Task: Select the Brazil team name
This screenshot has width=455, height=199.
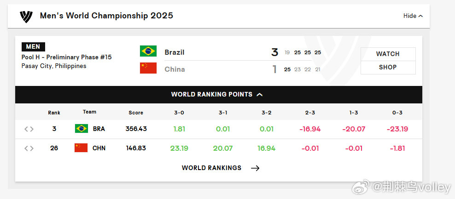Action: pyautogui.click(x=175, y=52)
